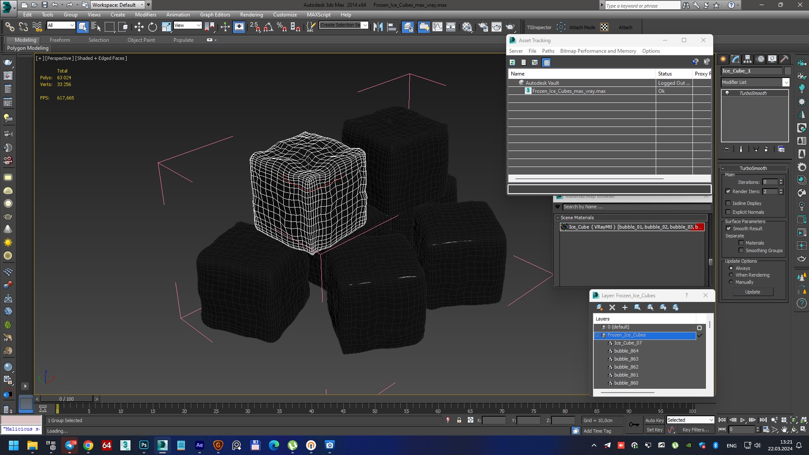This screenshot has height=455, width=809.
Task: Switch Asset Tracking to table view
Action: [x=547, y=62]
